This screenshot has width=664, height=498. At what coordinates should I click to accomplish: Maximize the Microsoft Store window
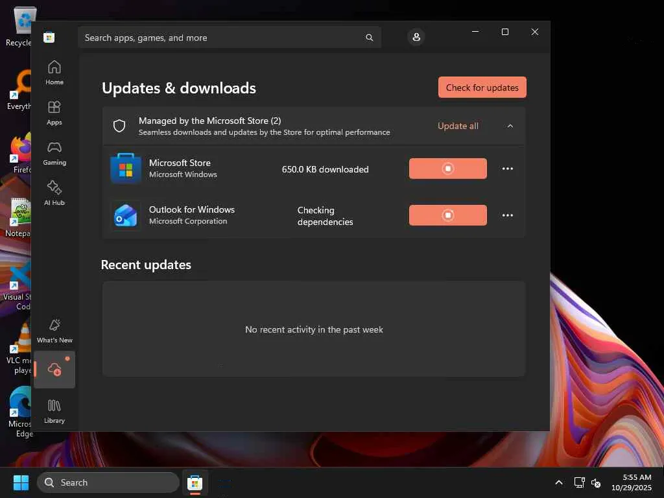coord(504,32)
